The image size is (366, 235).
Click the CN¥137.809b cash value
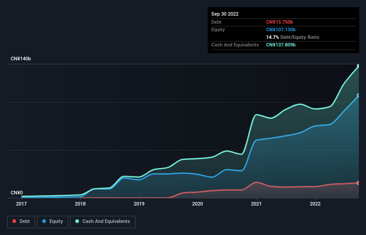pyautogui.click(x=281, y=45)
